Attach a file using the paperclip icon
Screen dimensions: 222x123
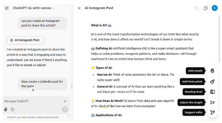[x=5, y=109]
